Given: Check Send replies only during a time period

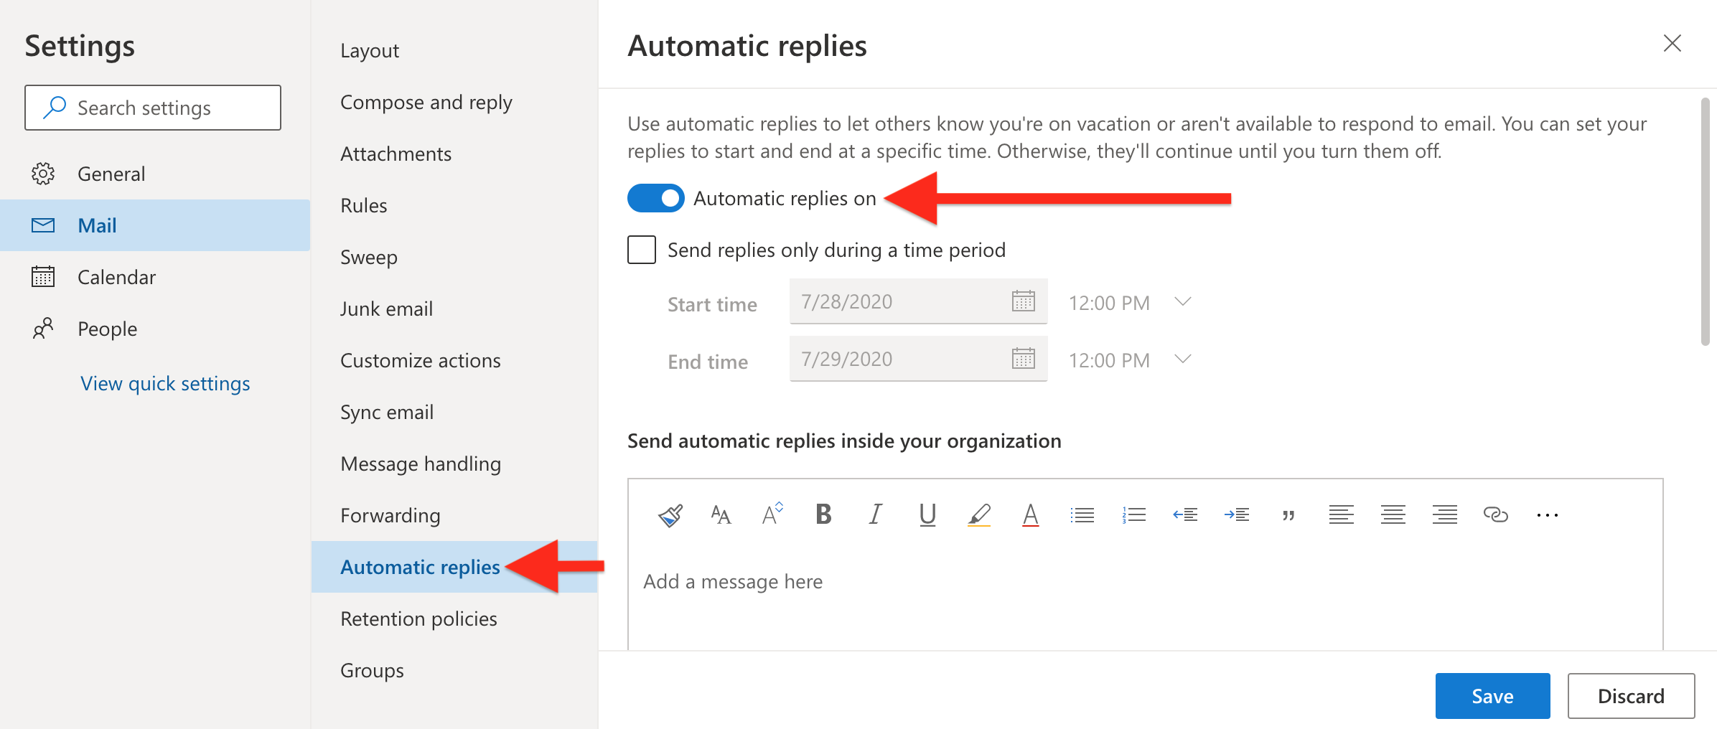Looking at the screenshot, I should [641, 250].
